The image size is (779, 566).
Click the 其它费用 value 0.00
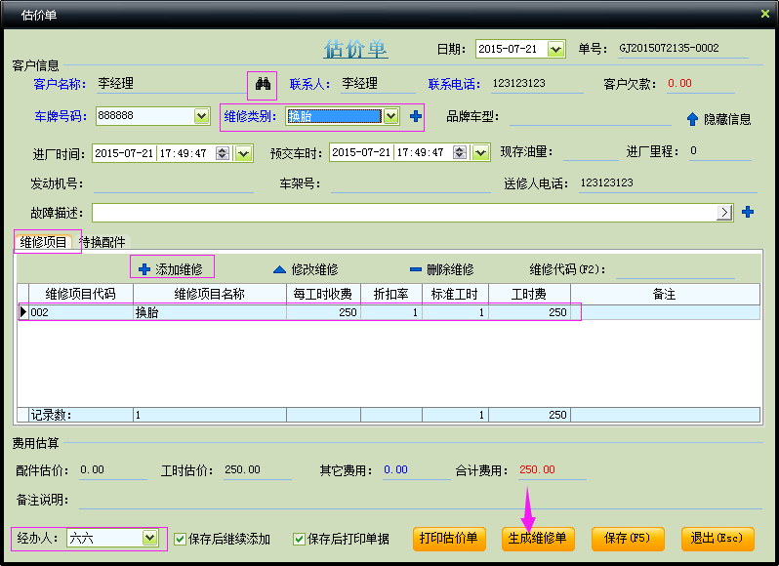tap(395, 469)
